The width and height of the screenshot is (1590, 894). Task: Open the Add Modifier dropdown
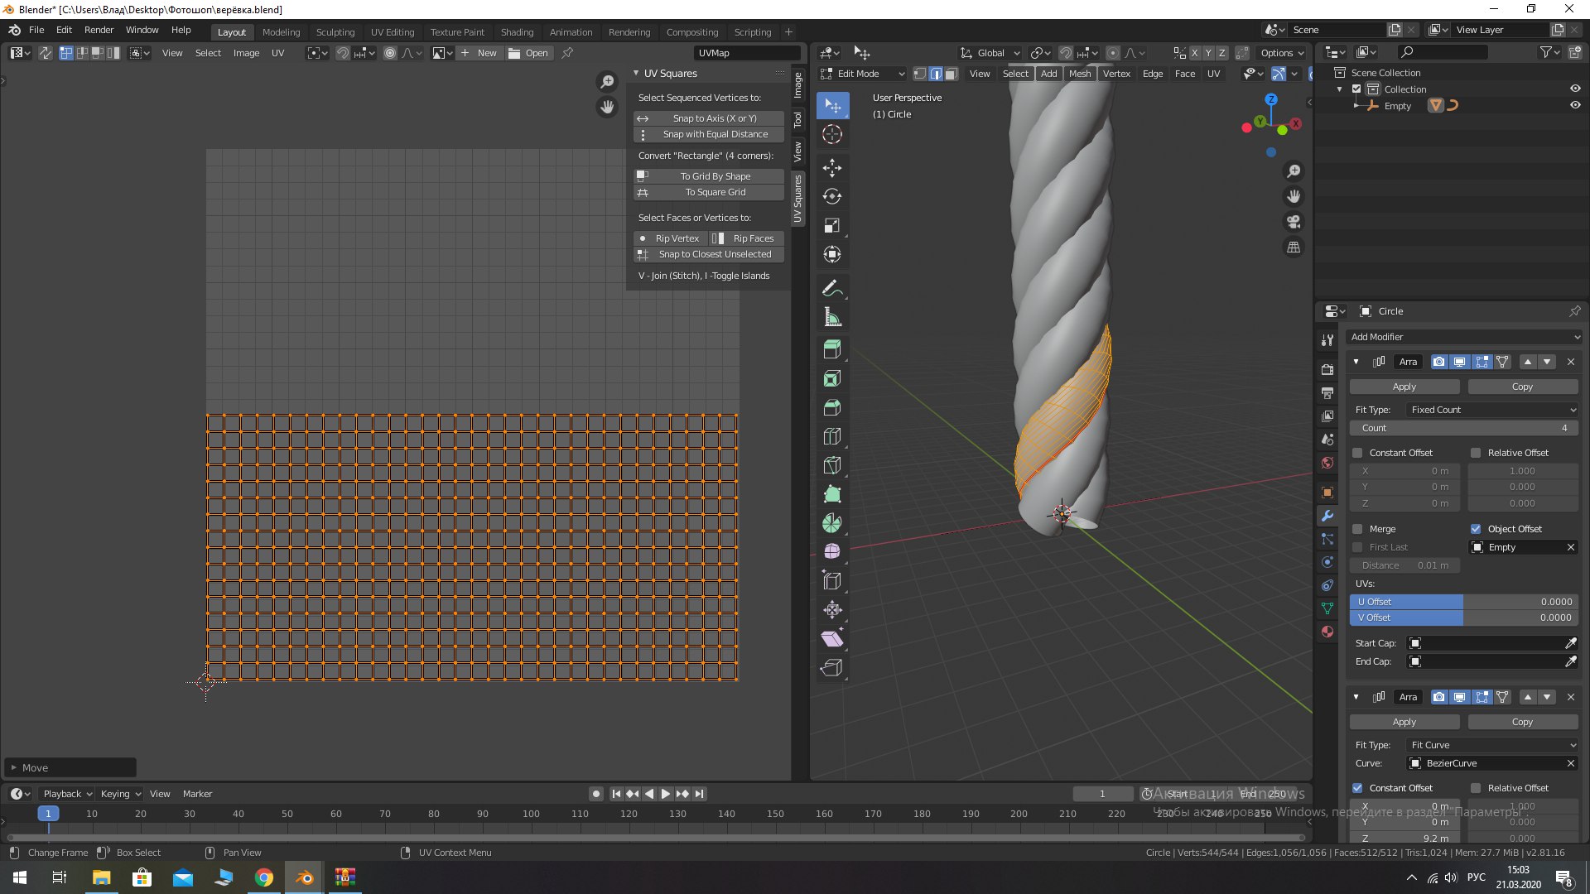coord(1464,337)
